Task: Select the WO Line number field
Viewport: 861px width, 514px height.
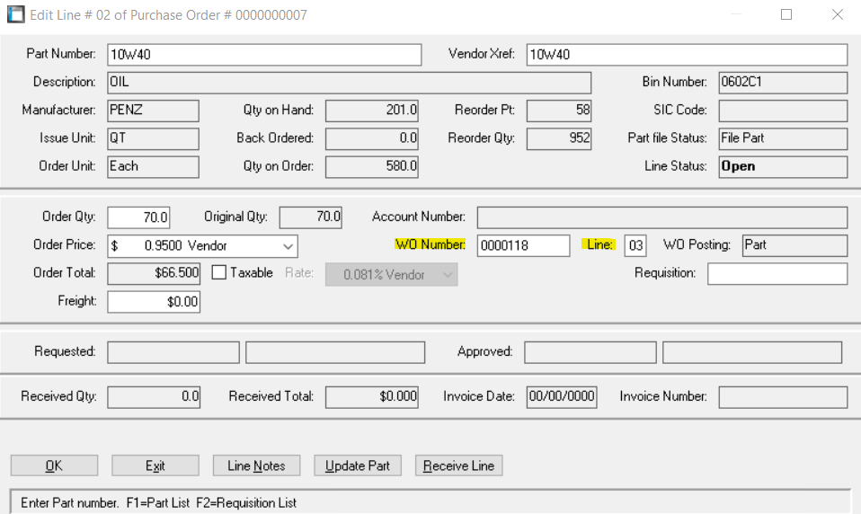Action: pos(635,245)
